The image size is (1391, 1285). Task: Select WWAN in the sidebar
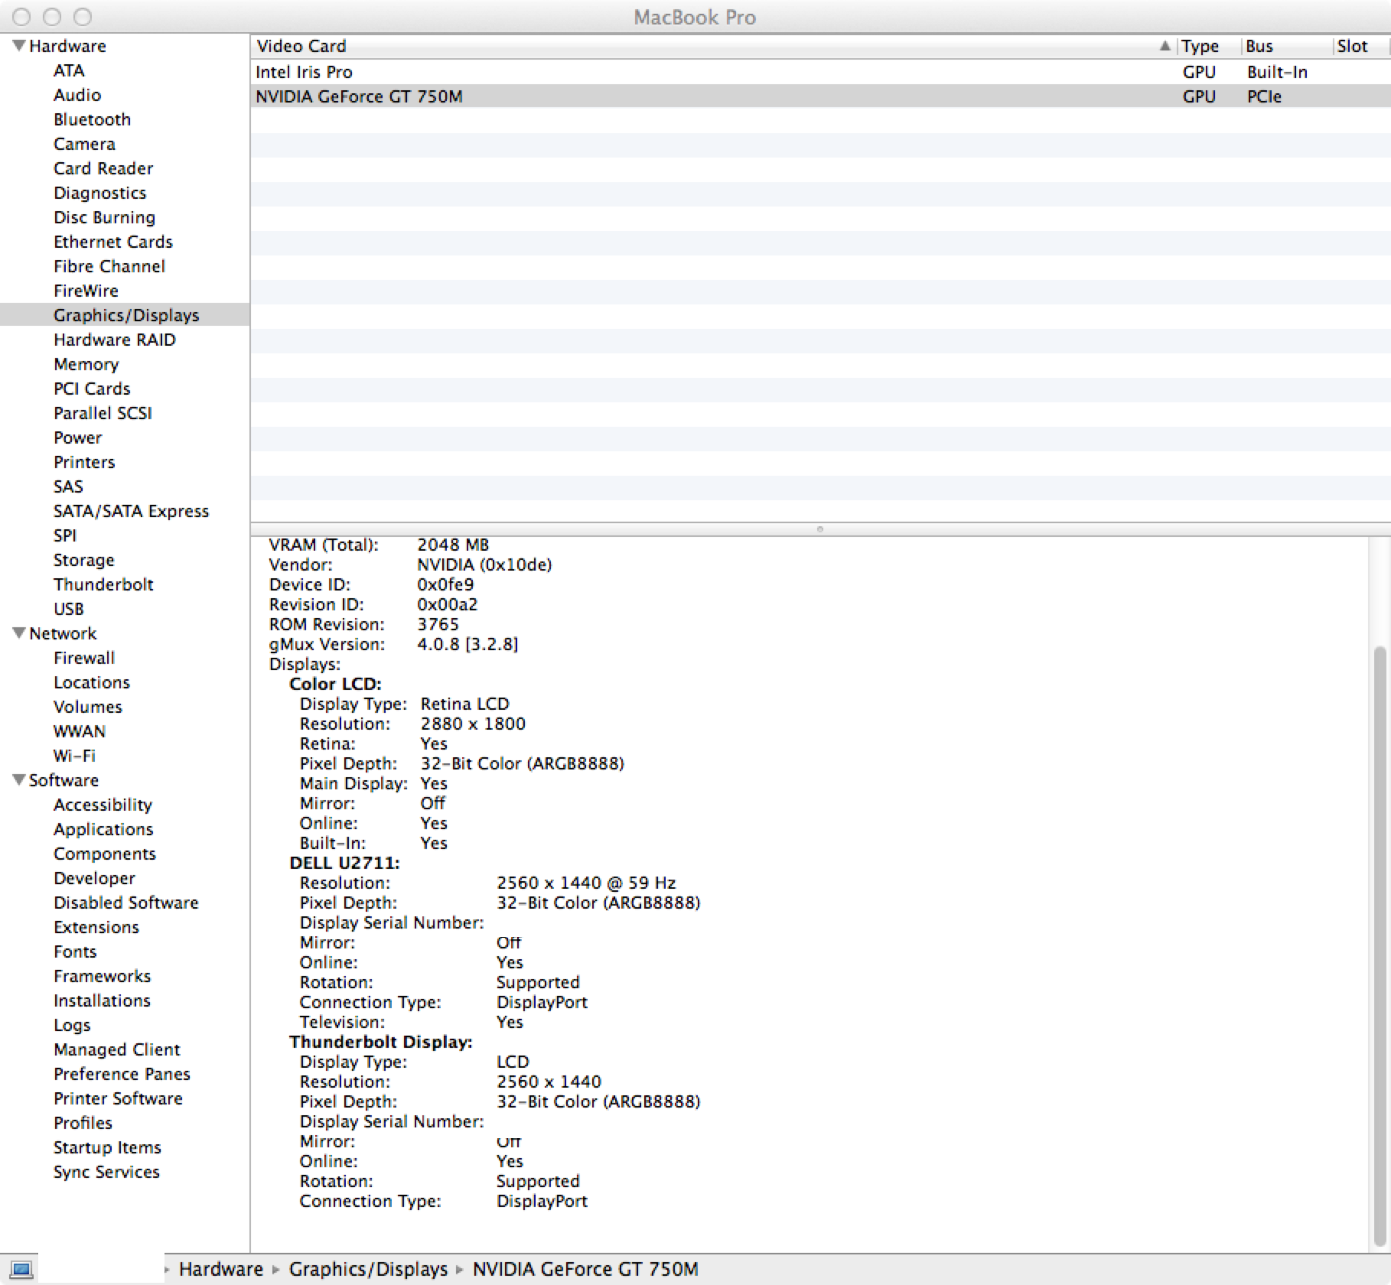80,731
